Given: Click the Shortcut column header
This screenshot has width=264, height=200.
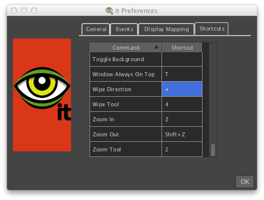Looking at the screenshot, I should (182, 48).
